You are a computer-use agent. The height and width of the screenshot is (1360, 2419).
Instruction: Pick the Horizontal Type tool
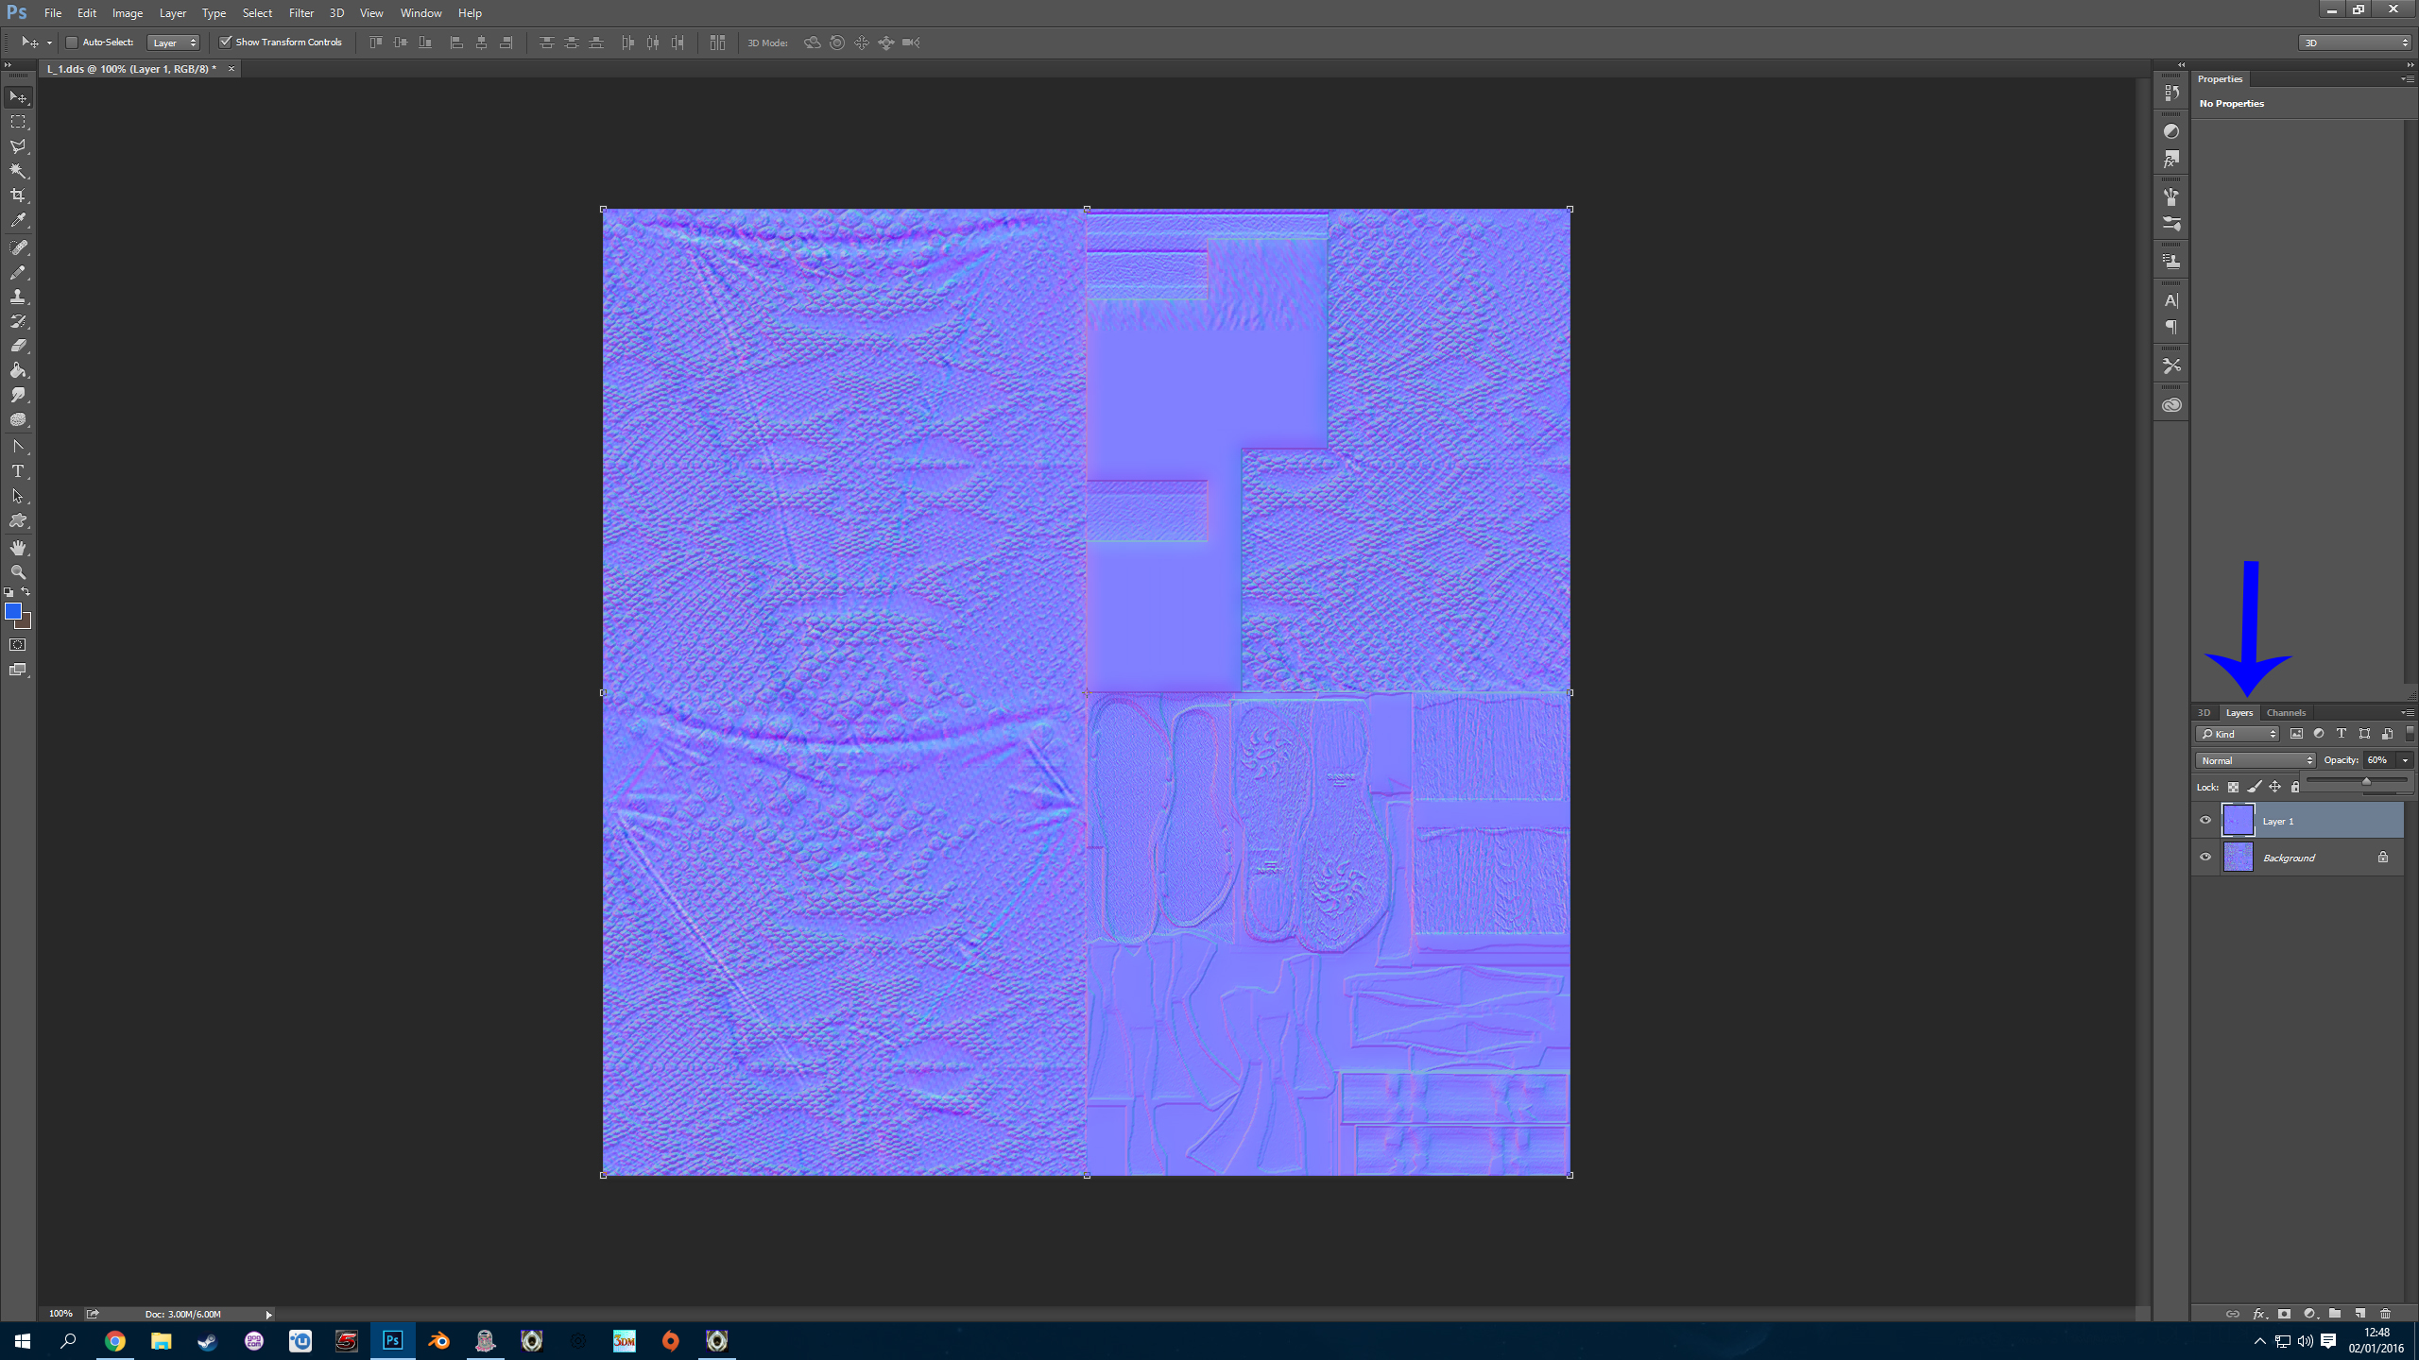18,471
